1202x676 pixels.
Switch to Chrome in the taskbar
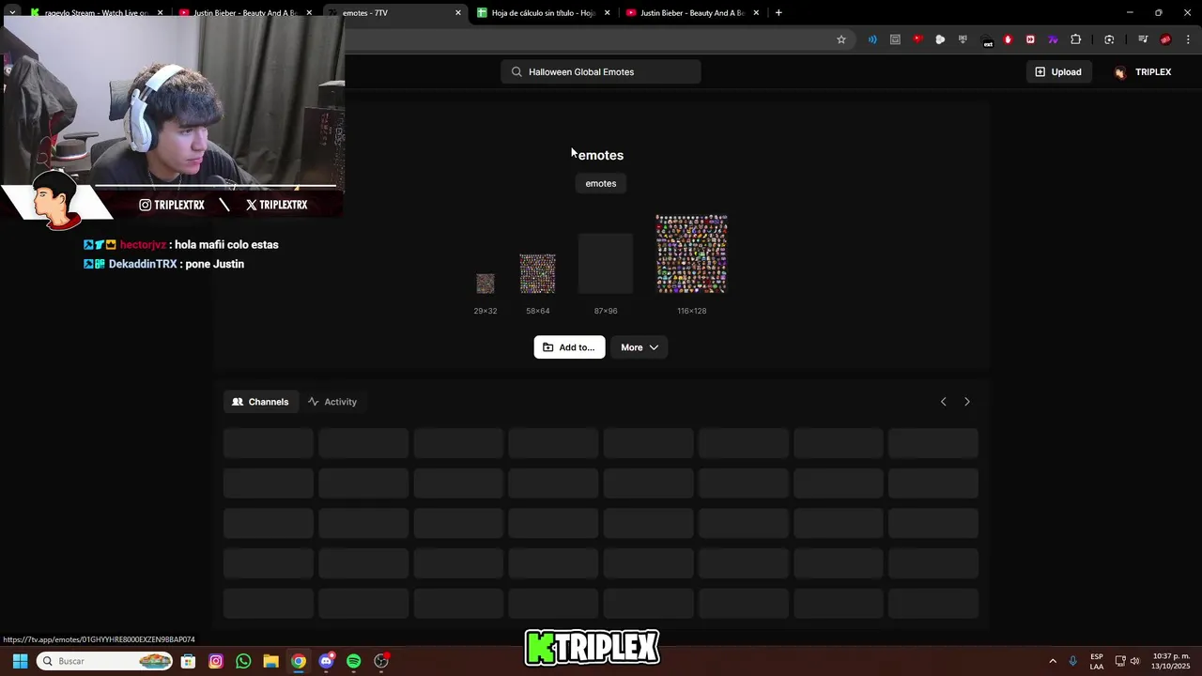pyautogui.click(x=298, y=661)
